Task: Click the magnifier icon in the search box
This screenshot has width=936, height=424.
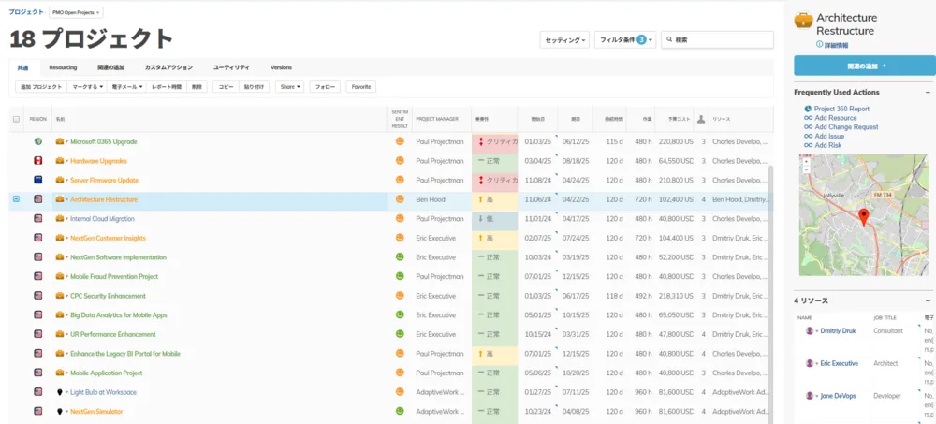Action: click(670, 40)
